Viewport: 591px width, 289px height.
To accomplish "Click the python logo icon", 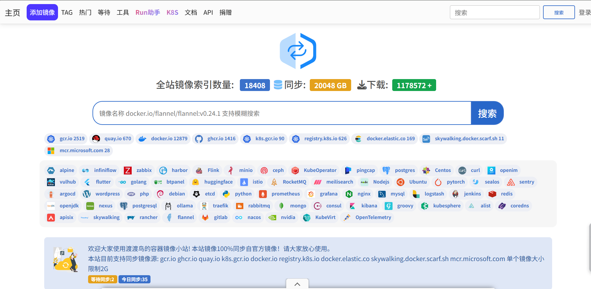I will [226, 194].
